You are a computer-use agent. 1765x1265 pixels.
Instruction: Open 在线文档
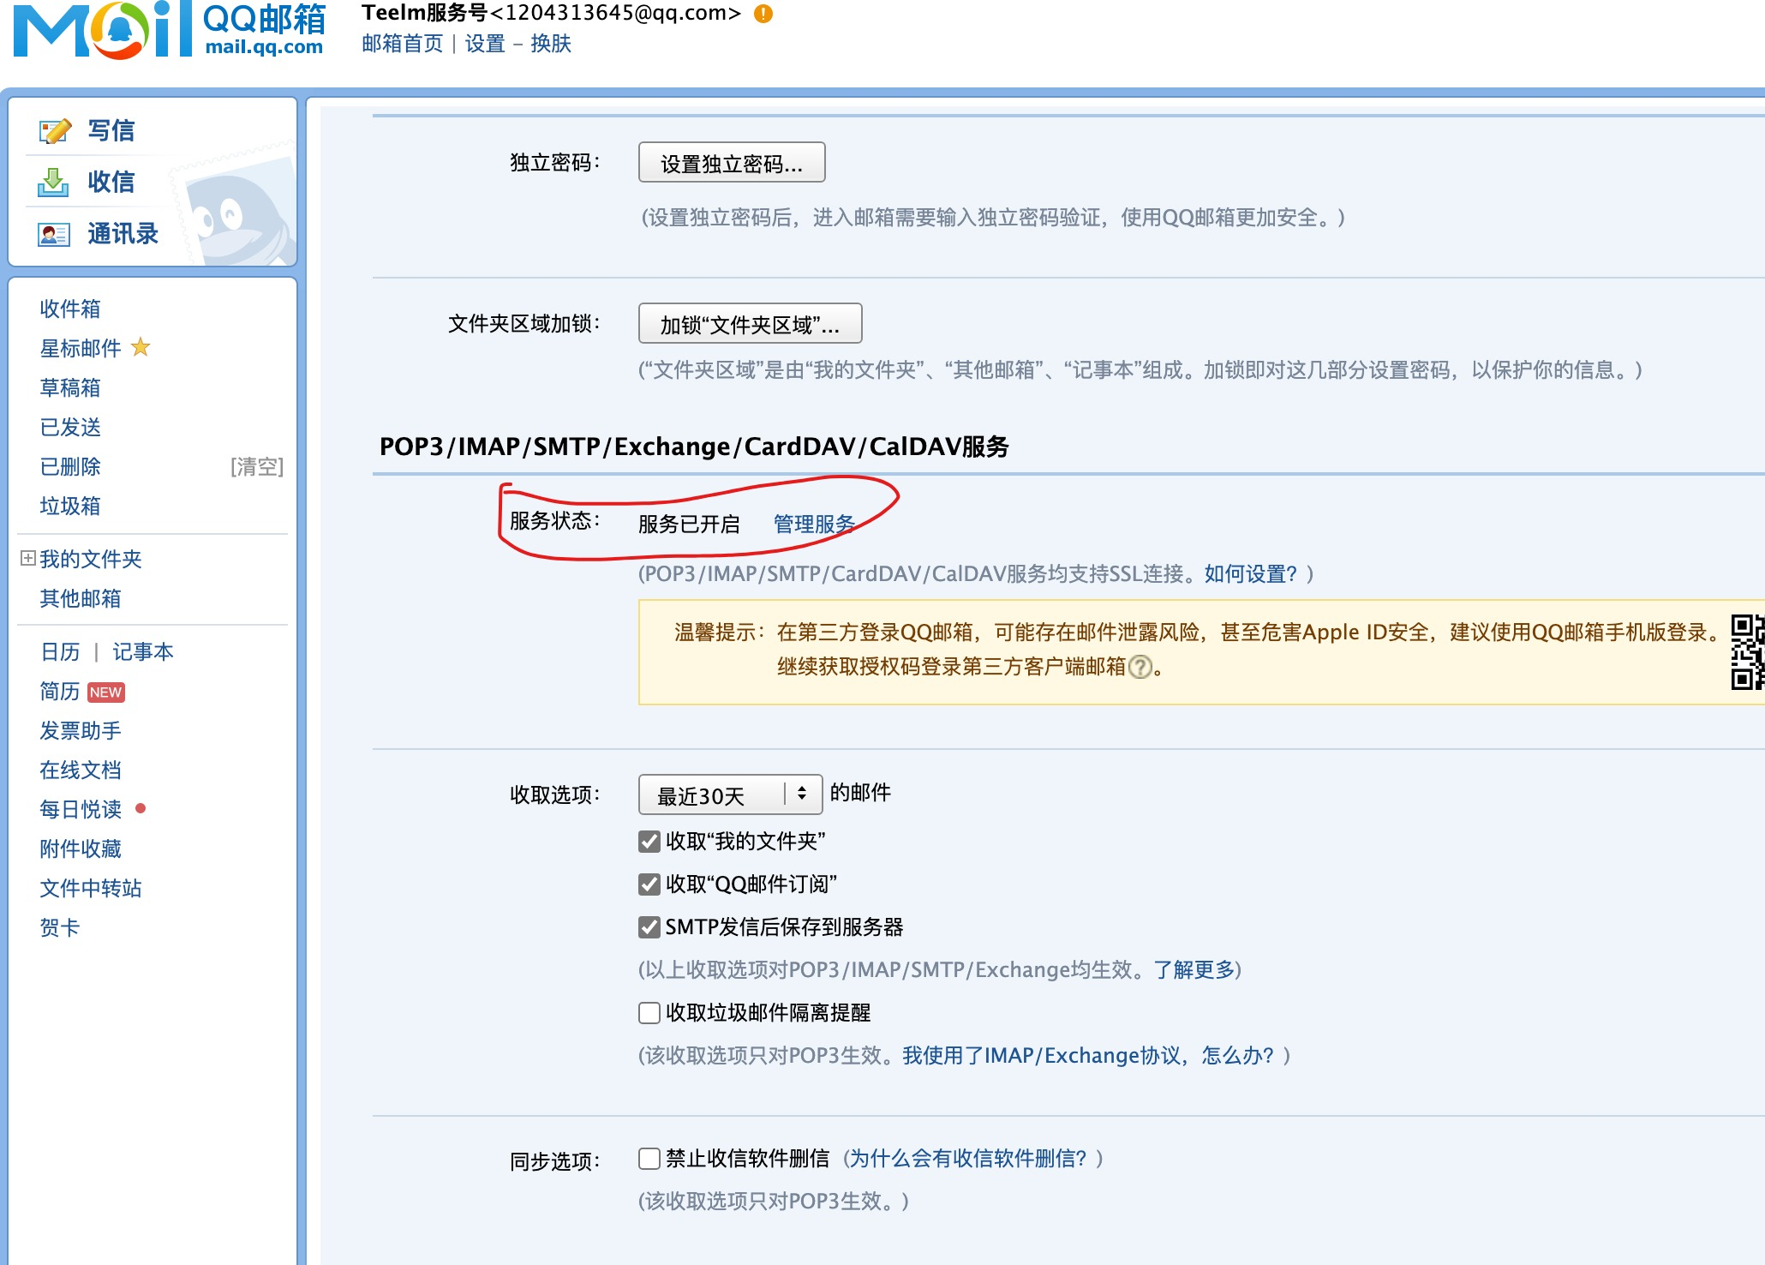click(81, 770)
